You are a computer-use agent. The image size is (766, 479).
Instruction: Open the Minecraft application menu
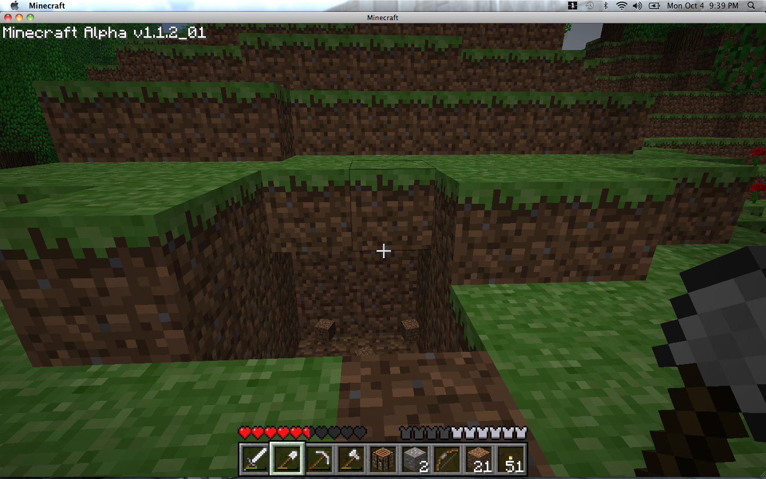(x=47, y=5)
